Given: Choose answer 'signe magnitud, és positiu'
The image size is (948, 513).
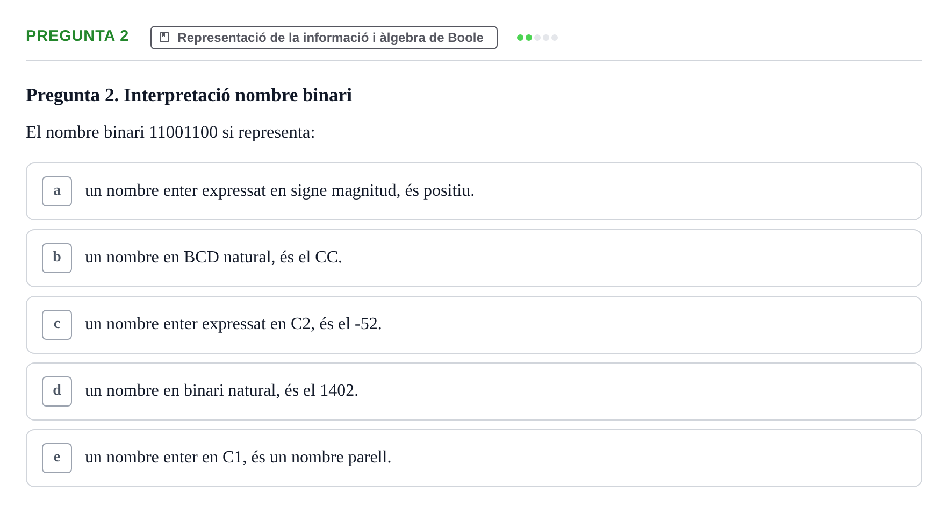Looking at the screenshot, I should (x=474, y=191).
